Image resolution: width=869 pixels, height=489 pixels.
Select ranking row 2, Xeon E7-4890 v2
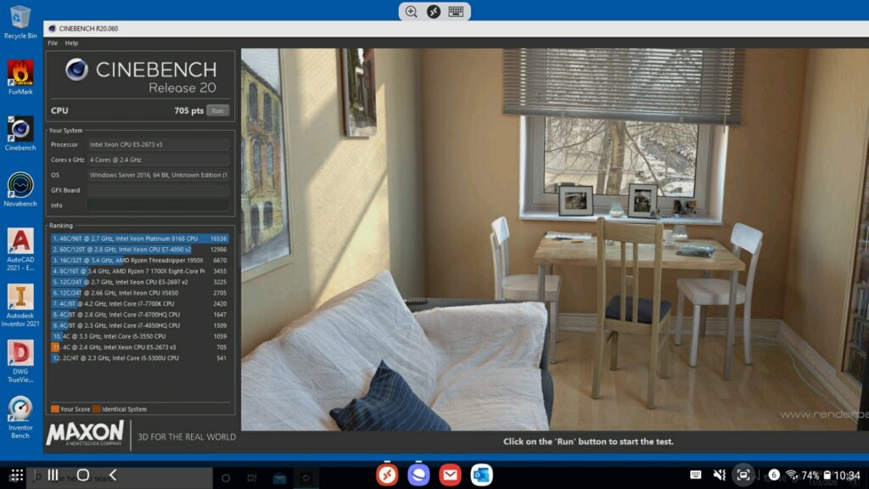[140, 250]
